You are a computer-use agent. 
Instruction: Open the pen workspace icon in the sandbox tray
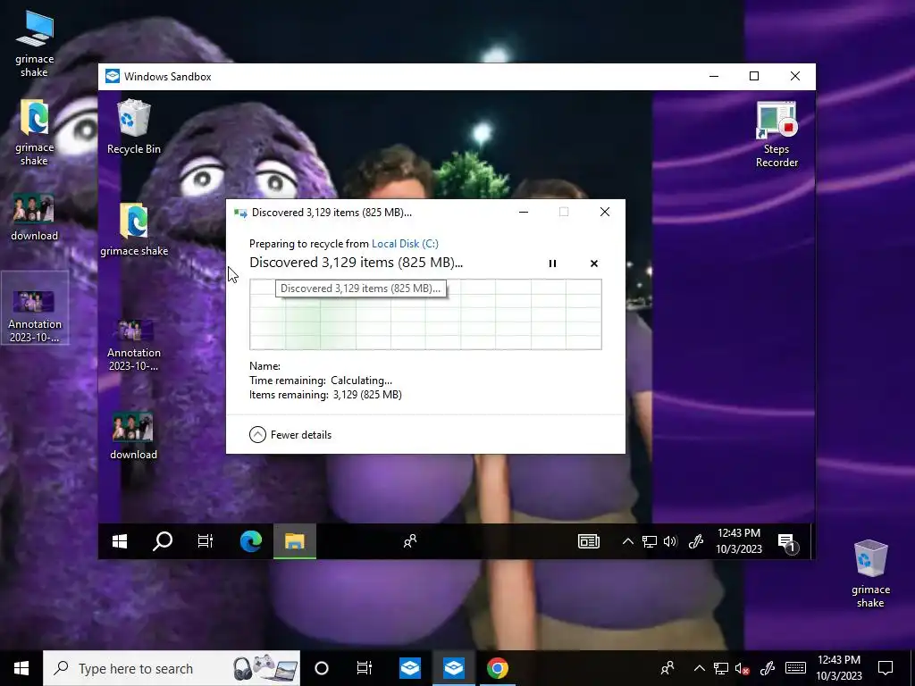695,541
